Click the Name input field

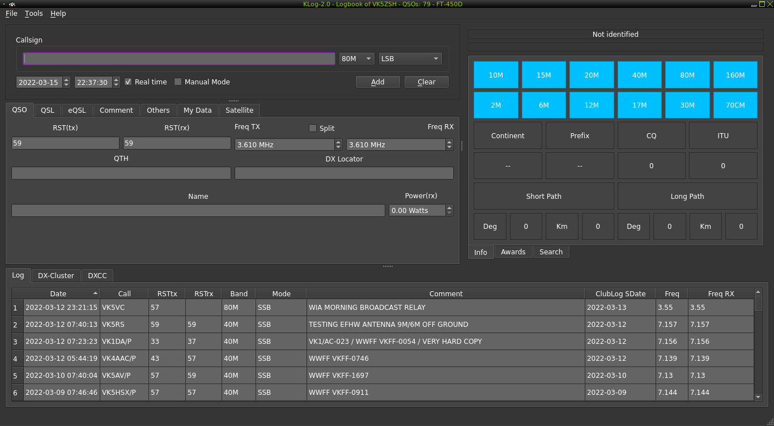198,210
